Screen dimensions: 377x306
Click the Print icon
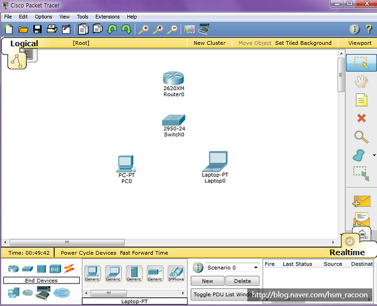[x=52, y=29]
